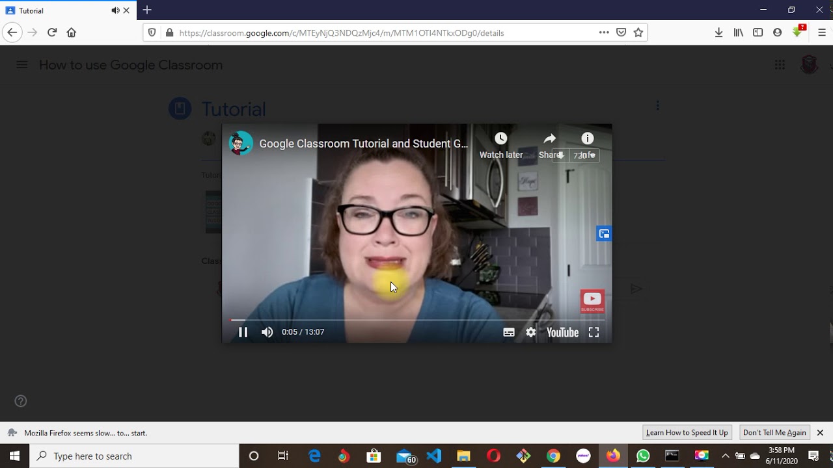Pause the YouTube video
Screen dimensions: 833x468
click(x=243, y=332)
